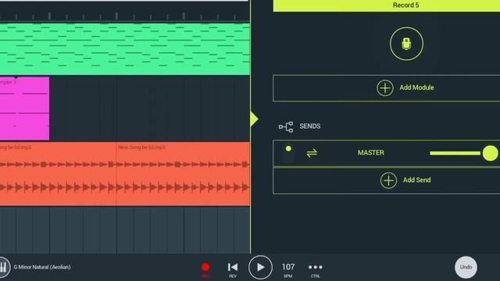Select the MASTER send label
The height and width of the screenshot is (281, 500).
click(x=371, y=153)
